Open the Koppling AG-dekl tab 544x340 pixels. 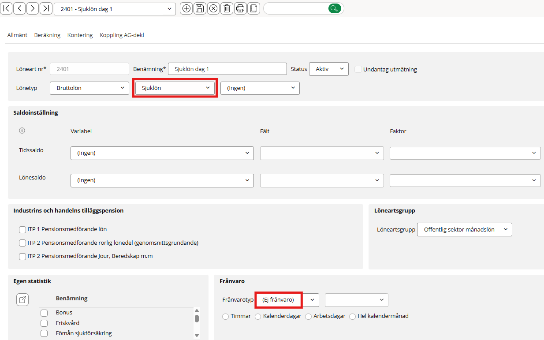(x=122, y=35)
